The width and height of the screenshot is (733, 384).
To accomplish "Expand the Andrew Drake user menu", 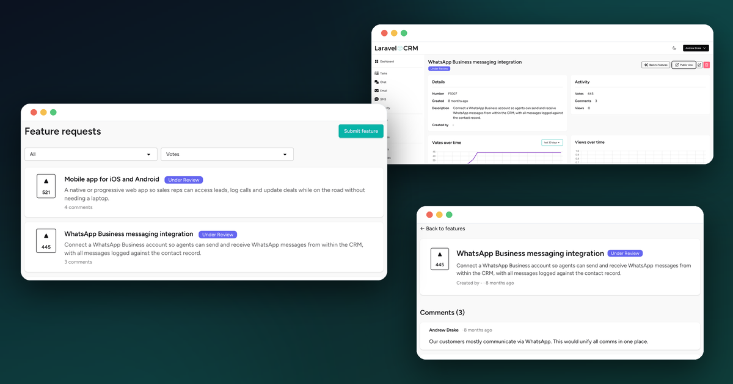I will pyautogui.click(x=696, y=48).
